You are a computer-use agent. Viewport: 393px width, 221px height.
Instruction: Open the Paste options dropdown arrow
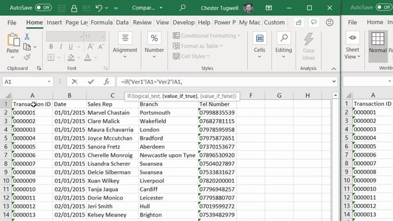pyautogui.click(x=12, y=57)
